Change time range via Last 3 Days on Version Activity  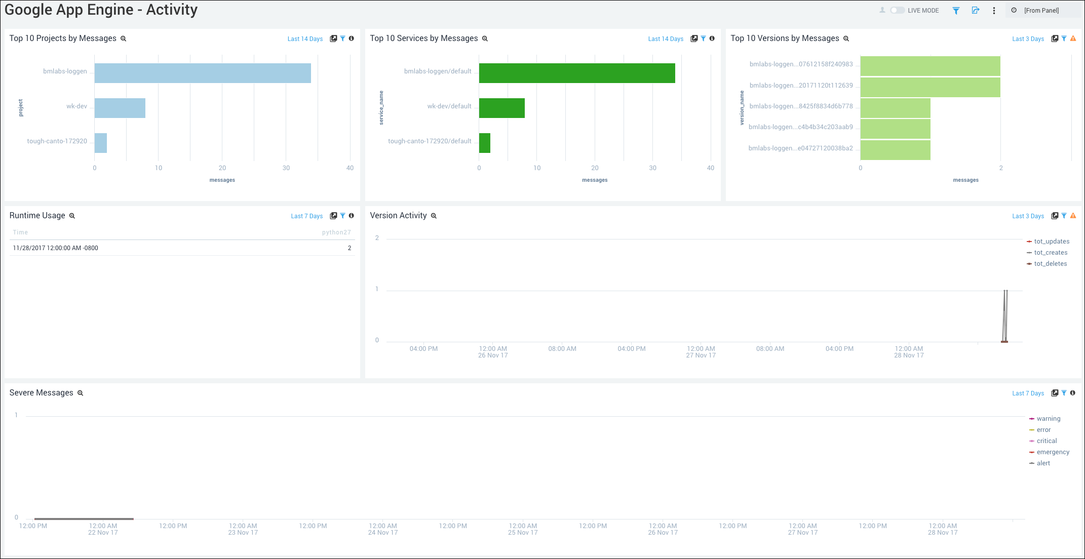click(1028, 216)
